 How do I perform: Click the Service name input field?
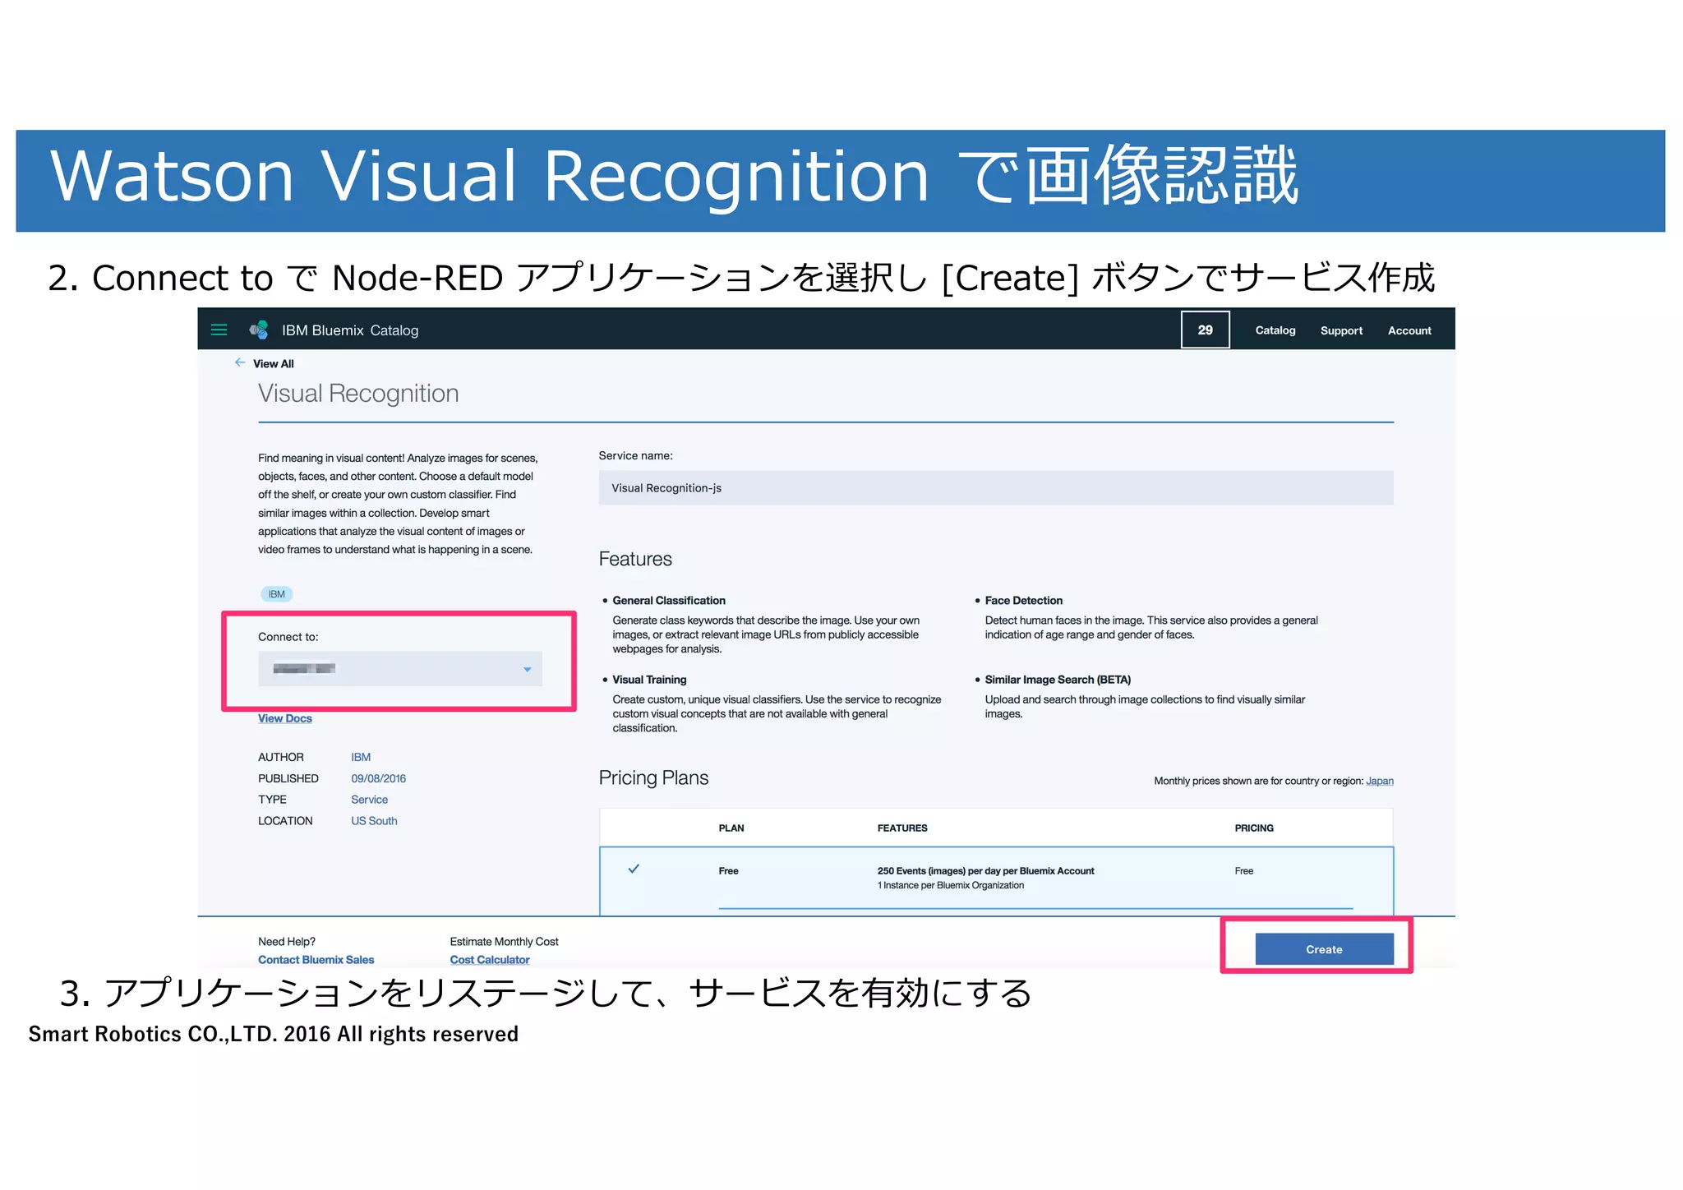pos(996,488)
